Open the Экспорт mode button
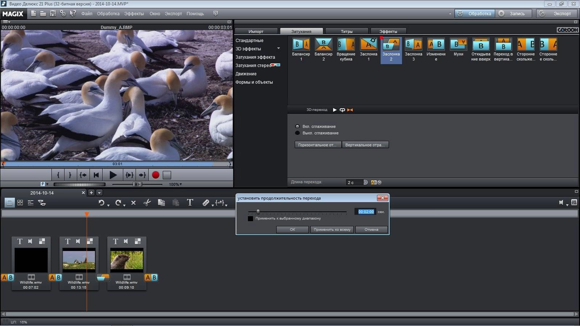This screenshot has width=580, height=326. 557,13
